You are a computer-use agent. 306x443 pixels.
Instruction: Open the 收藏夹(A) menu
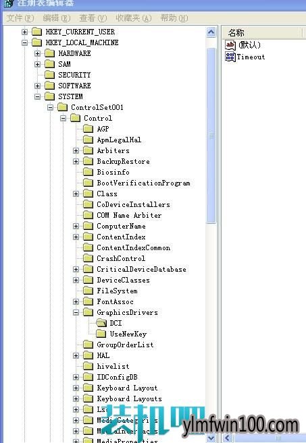pyautogui.click(x=134, y=18)
